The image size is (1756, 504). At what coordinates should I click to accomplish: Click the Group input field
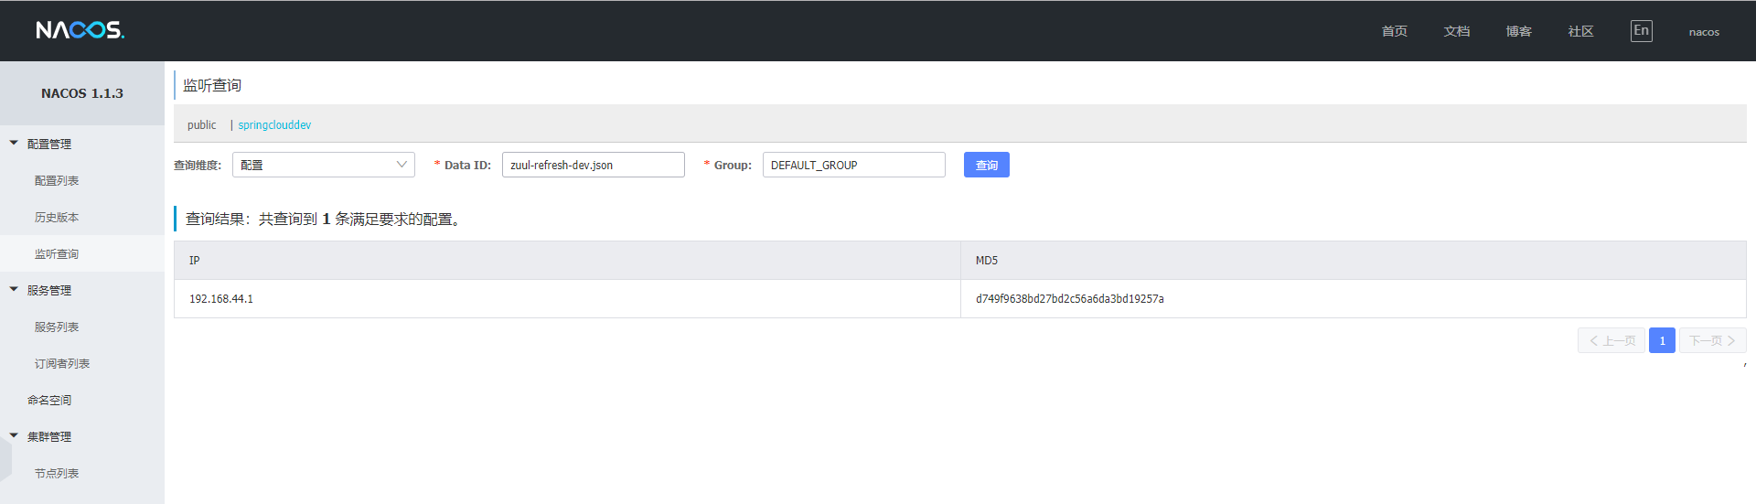(x=853, y=165)
